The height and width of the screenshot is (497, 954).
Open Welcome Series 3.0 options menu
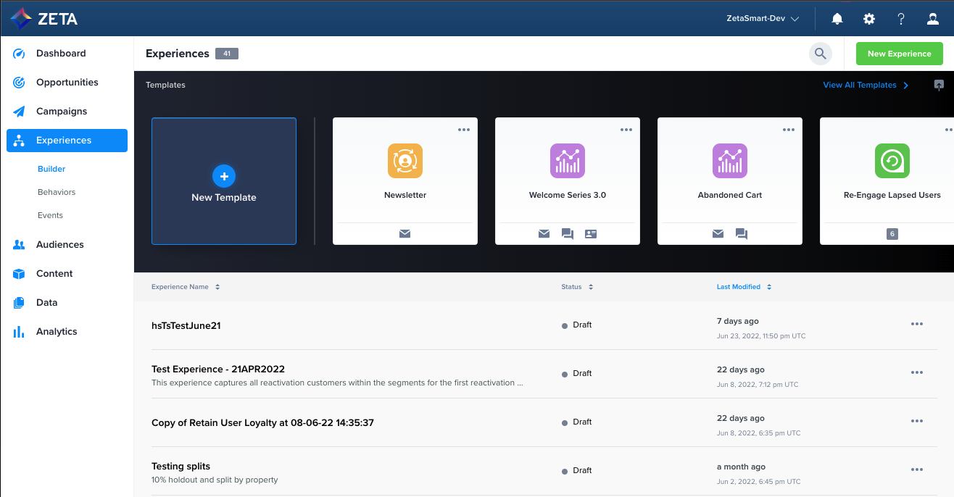tap(626, 130)
